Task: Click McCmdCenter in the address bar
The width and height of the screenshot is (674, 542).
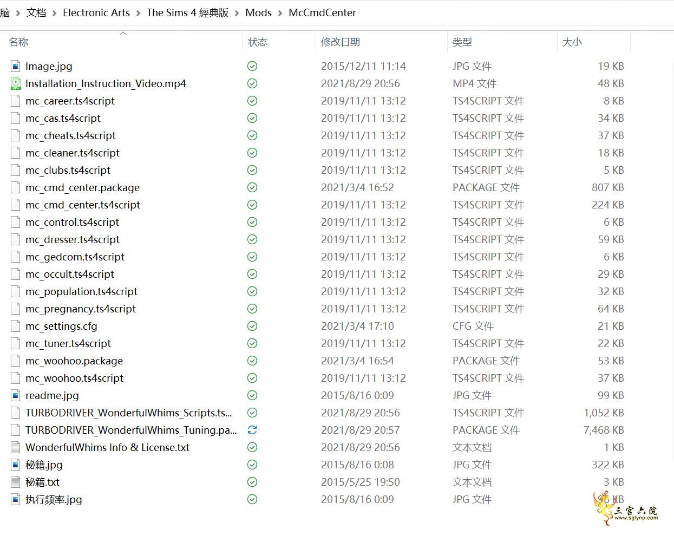Action: (323, 13)
